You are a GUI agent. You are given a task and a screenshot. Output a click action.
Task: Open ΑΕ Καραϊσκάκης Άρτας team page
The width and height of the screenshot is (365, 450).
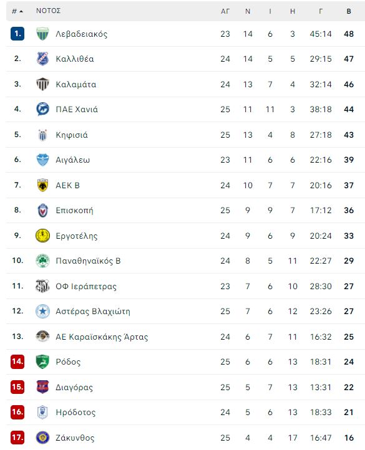102,337
